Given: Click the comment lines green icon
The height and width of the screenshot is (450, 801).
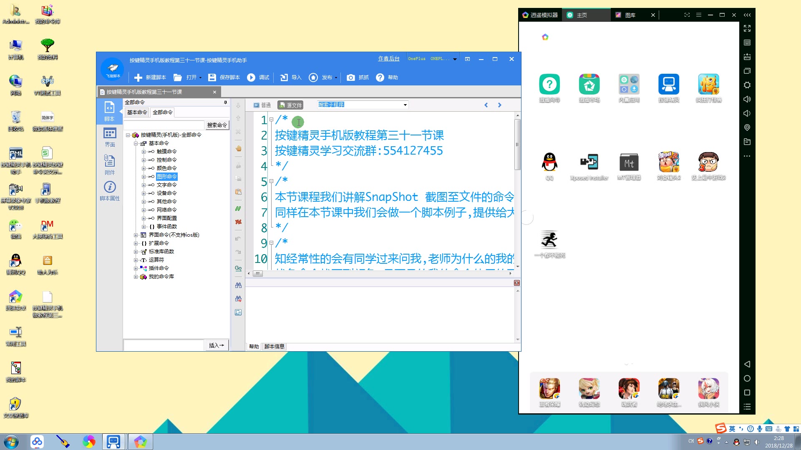Looking at the screenshot, I should click(238, 208).
